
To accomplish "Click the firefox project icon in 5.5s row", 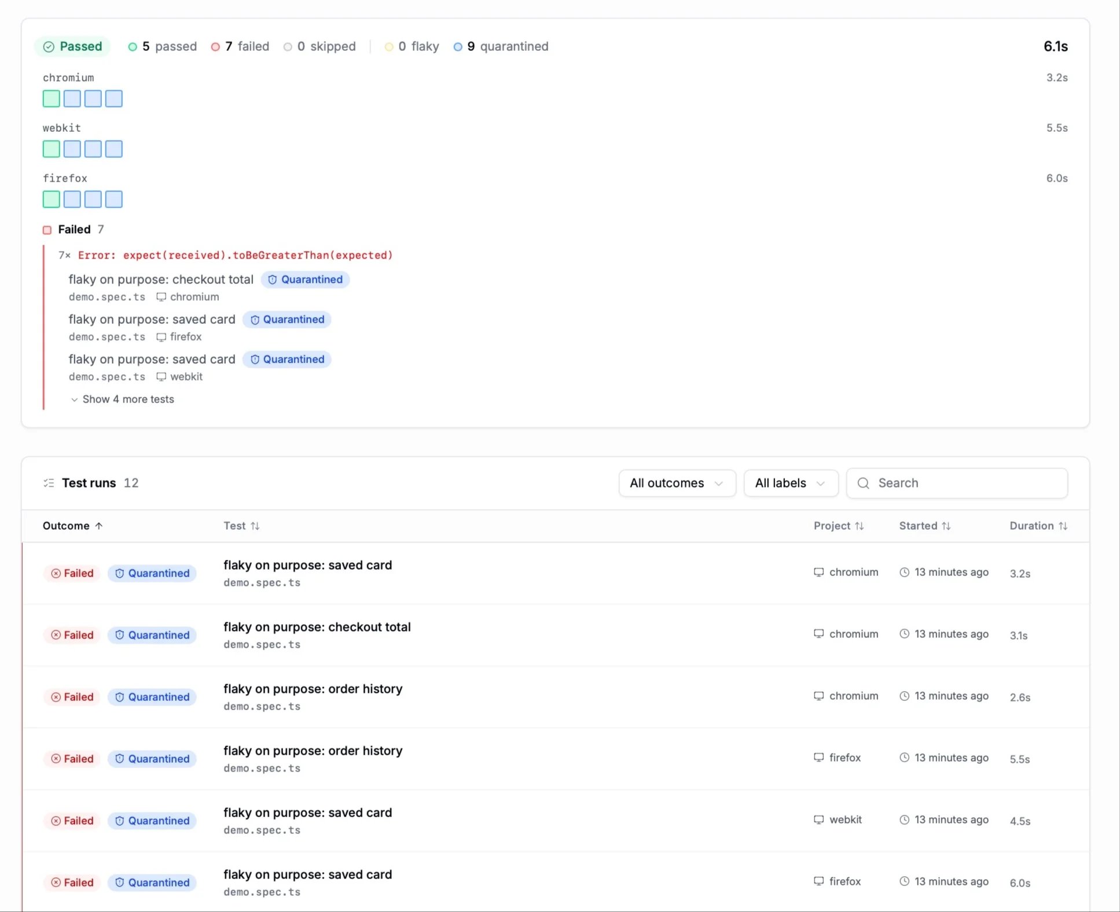I will click(x=818, y=758).
